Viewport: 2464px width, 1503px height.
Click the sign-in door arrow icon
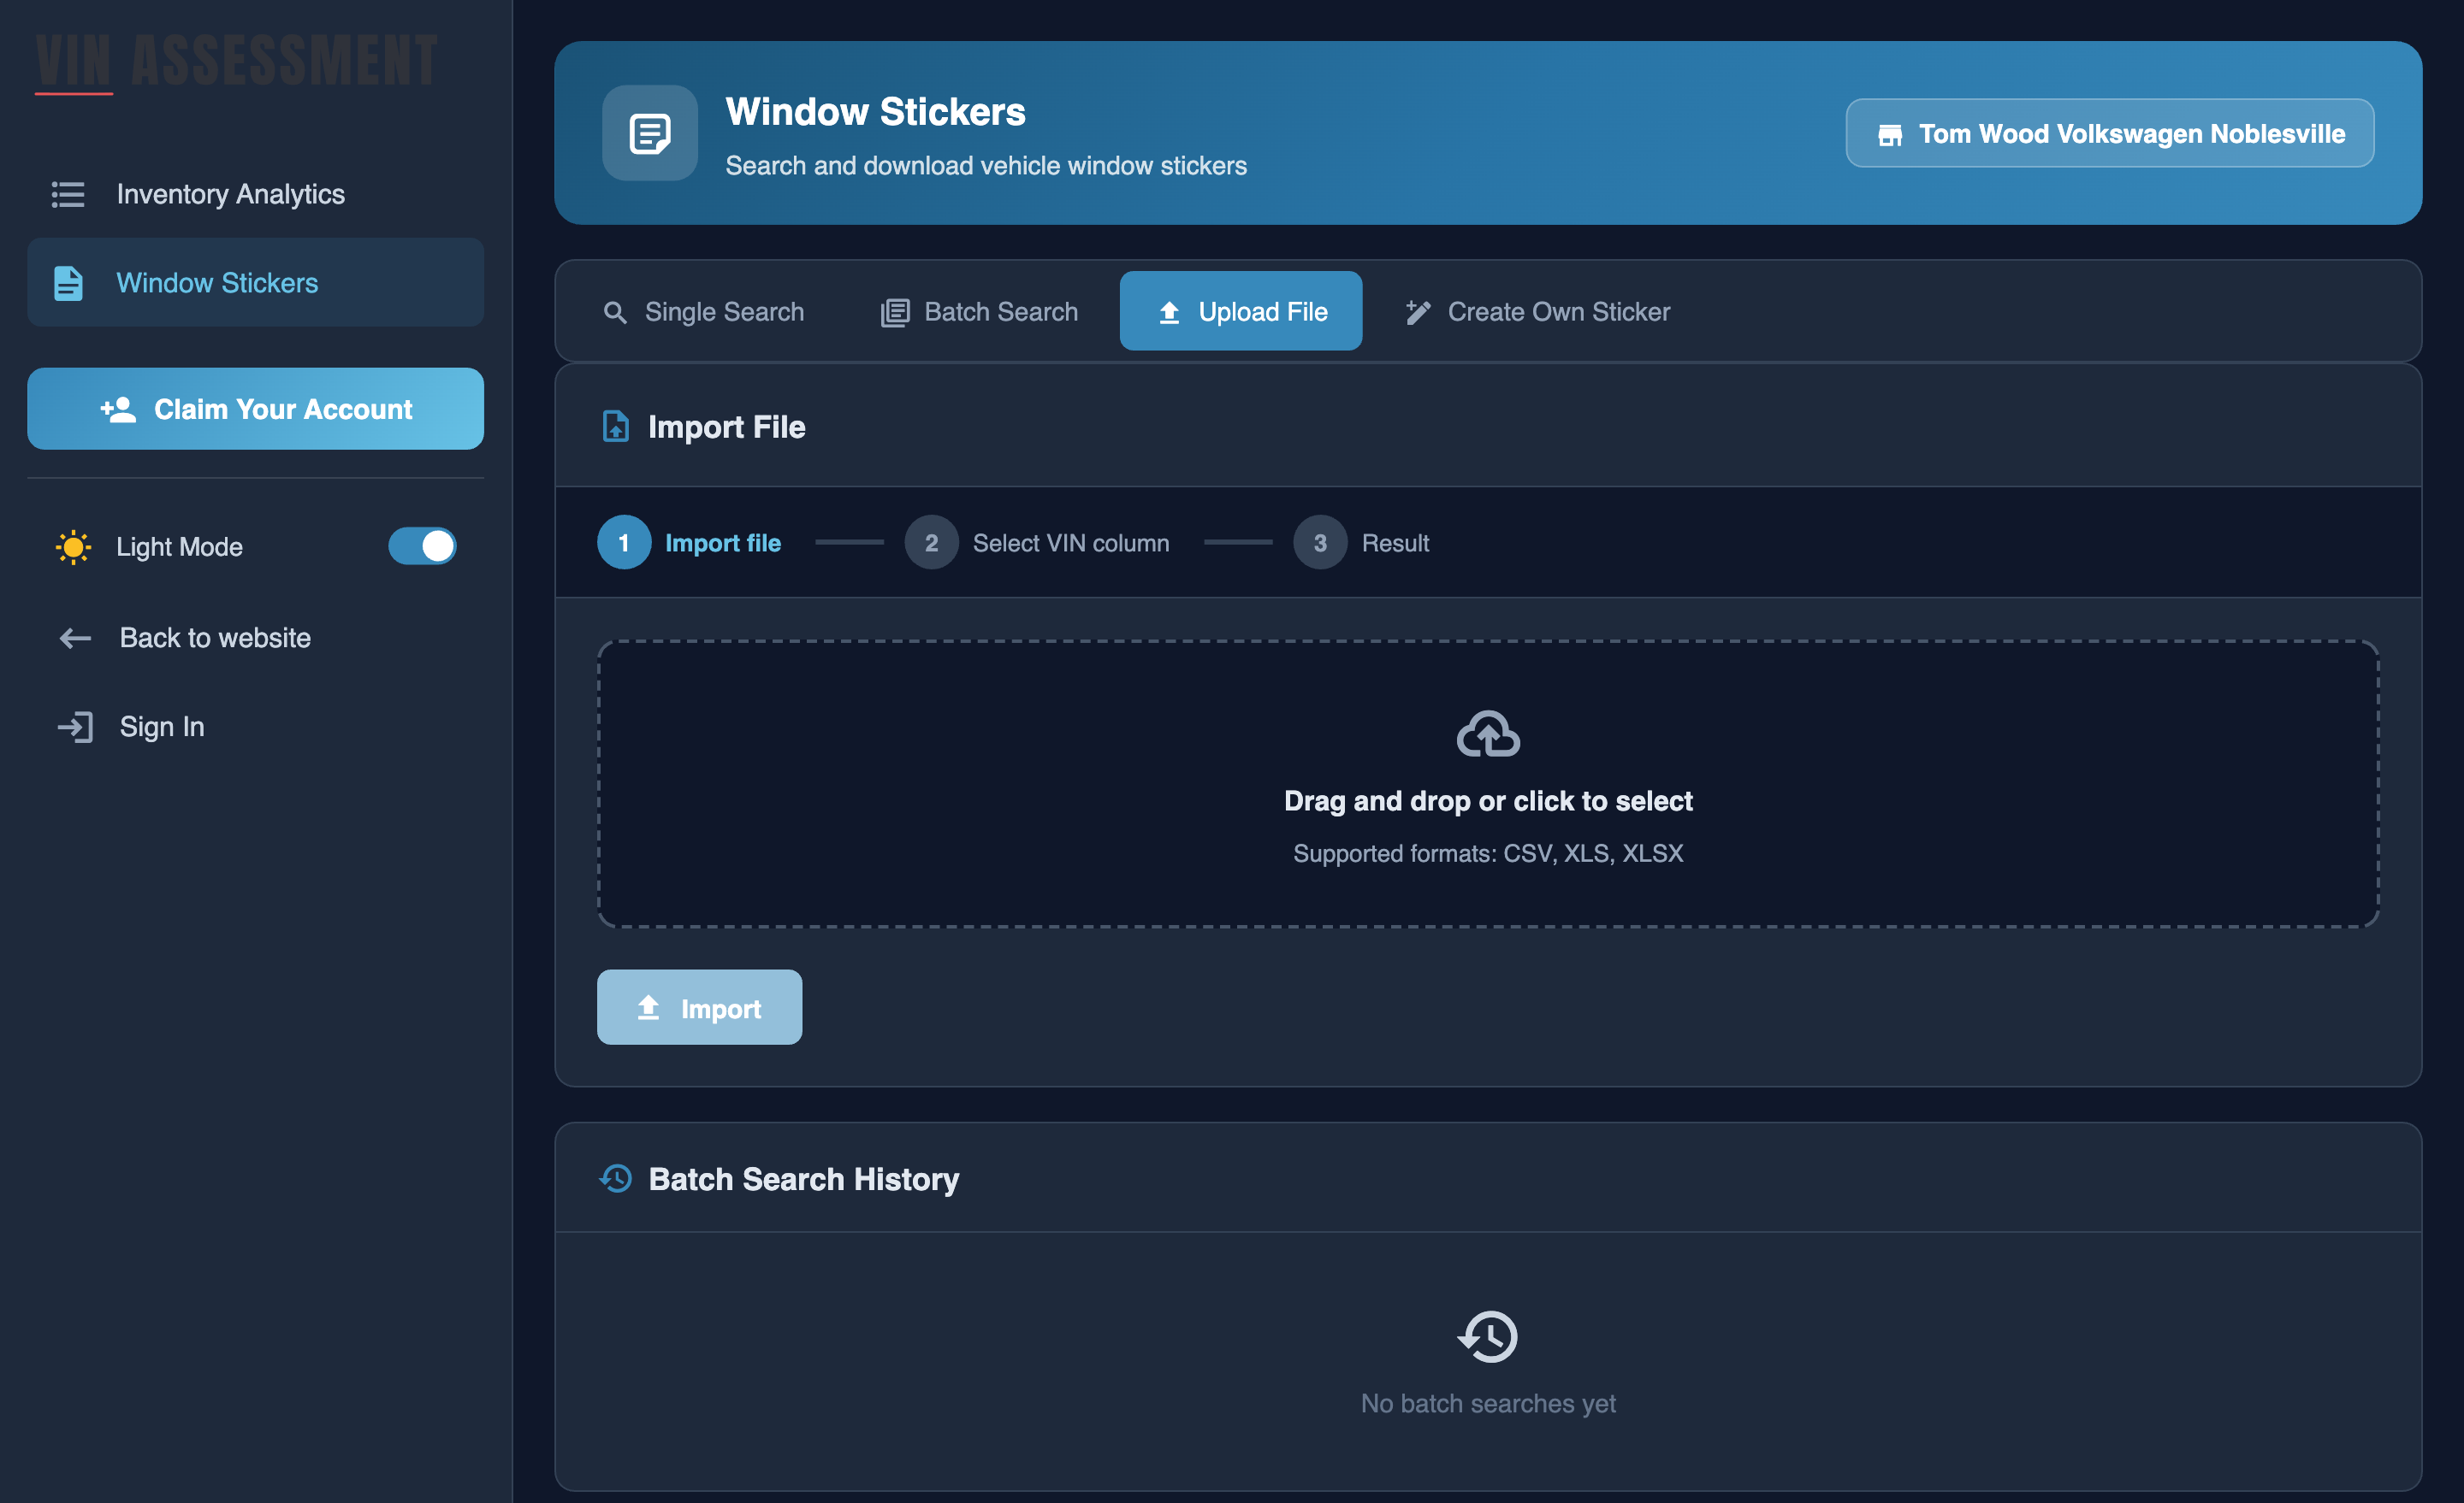[75, 727]
